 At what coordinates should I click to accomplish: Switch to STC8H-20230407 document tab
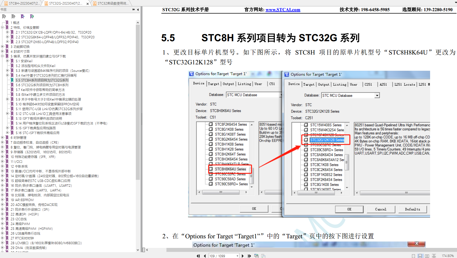click(22, 3)
